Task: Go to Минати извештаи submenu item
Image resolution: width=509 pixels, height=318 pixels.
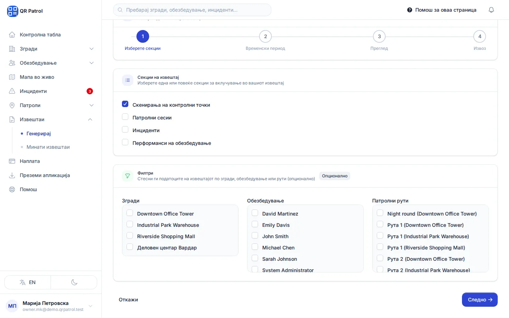Action: [x=48, y=147]
